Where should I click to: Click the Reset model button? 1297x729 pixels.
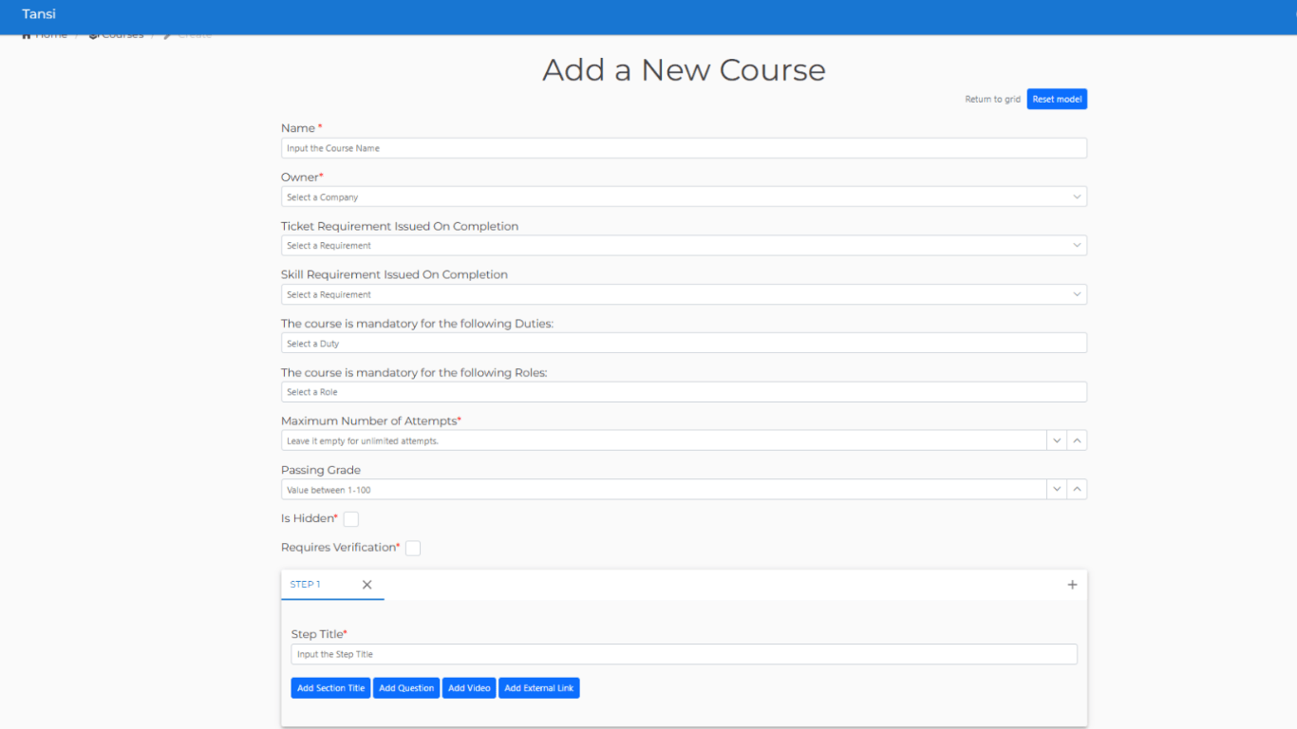pyautogui.click(x=1057, y=99)
